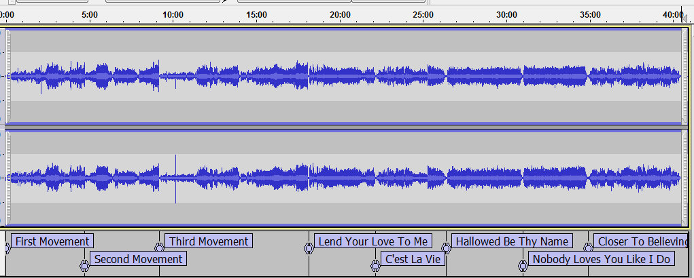The image size is (694, 278).
Task: Click the timeline ruler at 40:00
Action: [673, 14]
